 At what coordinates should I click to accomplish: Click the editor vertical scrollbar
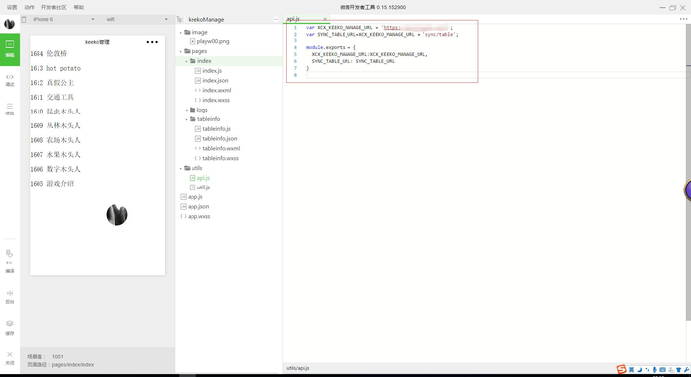[688, 172]
